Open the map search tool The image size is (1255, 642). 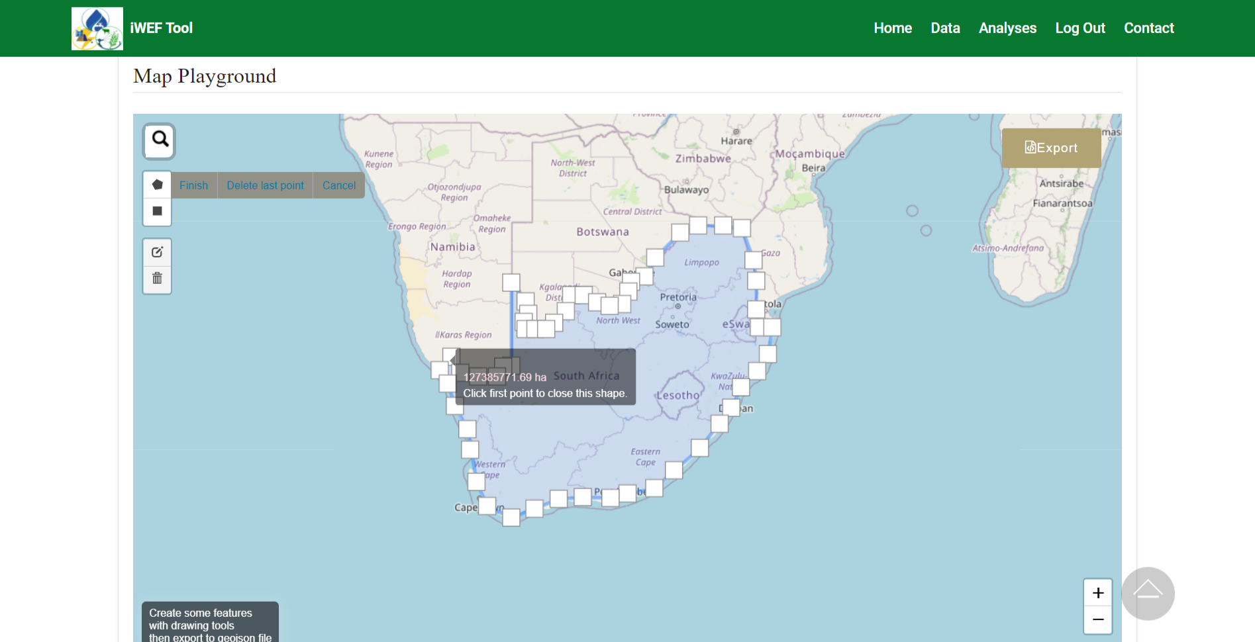tap(158, 141)
